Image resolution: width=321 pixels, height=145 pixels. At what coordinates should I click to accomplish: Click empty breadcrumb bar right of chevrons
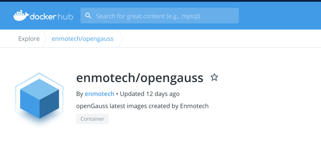point(220,39)
